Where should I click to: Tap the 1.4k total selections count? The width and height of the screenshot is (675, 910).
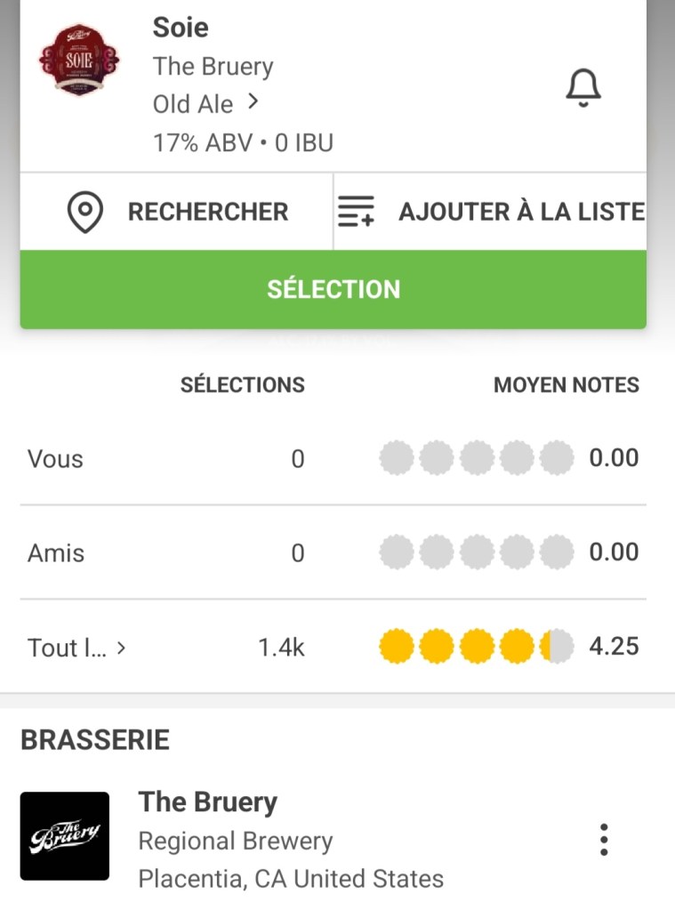(281, 648)
